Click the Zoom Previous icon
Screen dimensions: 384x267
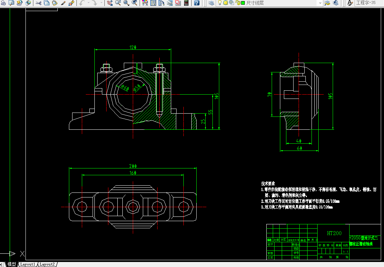pos(135,3)
